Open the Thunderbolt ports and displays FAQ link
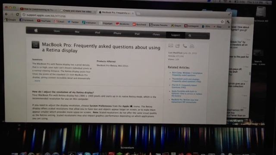The height and width of the screenshot is (155, 276). 186,80
